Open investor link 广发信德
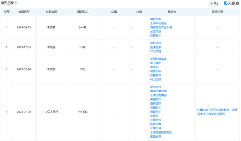 (156, 52)
